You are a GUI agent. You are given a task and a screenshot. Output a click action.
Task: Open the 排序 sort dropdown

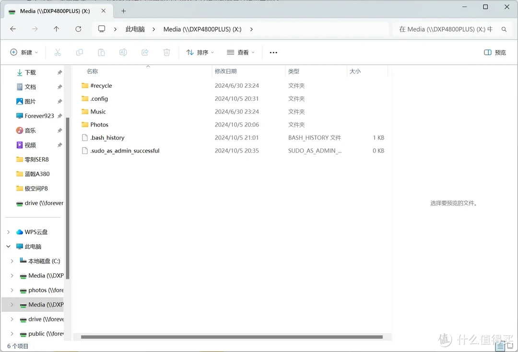tap(200, 52)
